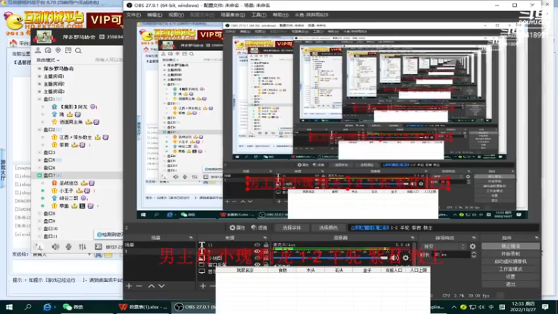558x314 pixels.
Task: Pop out the 来源 dock panel icon
Action: (265, 238)
